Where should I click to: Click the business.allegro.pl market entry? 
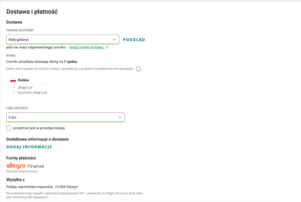click(x=32, y=92)
